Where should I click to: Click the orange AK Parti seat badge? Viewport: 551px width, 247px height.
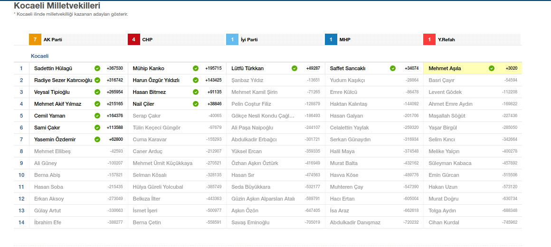click(x=35, y=40)
